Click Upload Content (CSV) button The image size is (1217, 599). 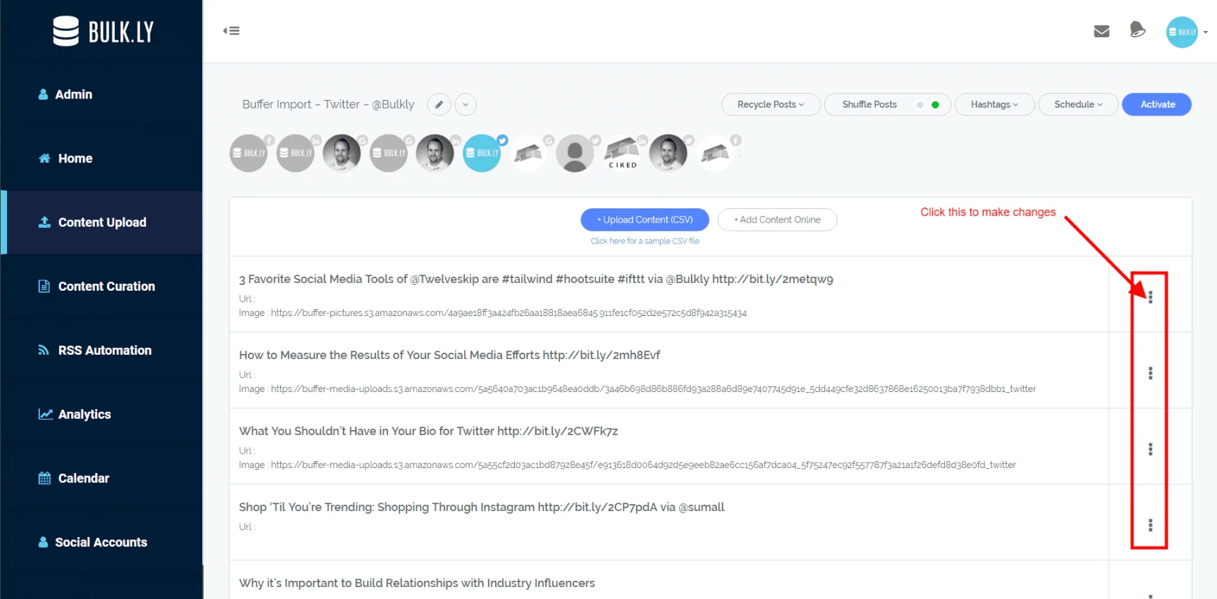tap(644, 220)
